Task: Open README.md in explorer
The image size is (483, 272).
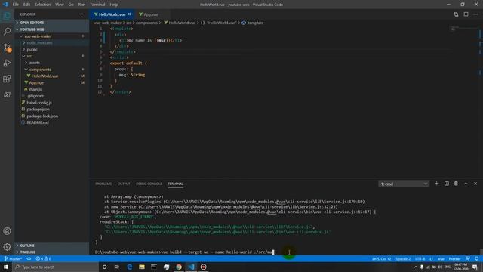Action: click(52, 122)
